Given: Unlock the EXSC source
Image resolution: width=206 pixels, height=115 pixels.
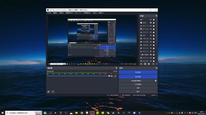Looking at the screenshot, I should (x=154, y=23).
